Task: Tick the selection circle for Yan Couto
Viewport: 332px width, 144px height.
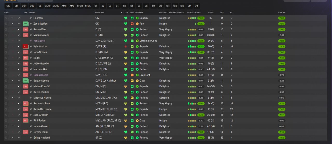Action: pyautogui.click(x=6, y=41)
